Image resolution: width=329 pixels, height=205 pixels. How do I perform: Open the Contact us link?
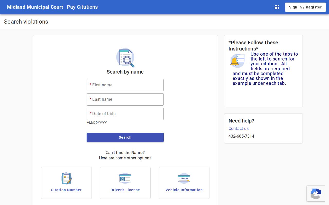[239, 129]
